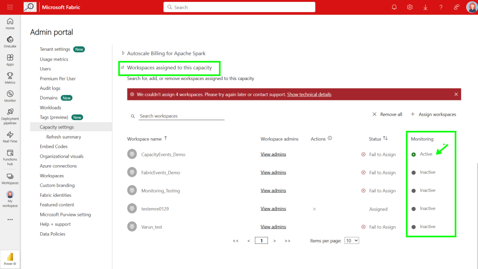Collapse Workspaces assigned to this capacity
Image resolution: width=478 pixels, height=269 pixels.
(123, 68)
